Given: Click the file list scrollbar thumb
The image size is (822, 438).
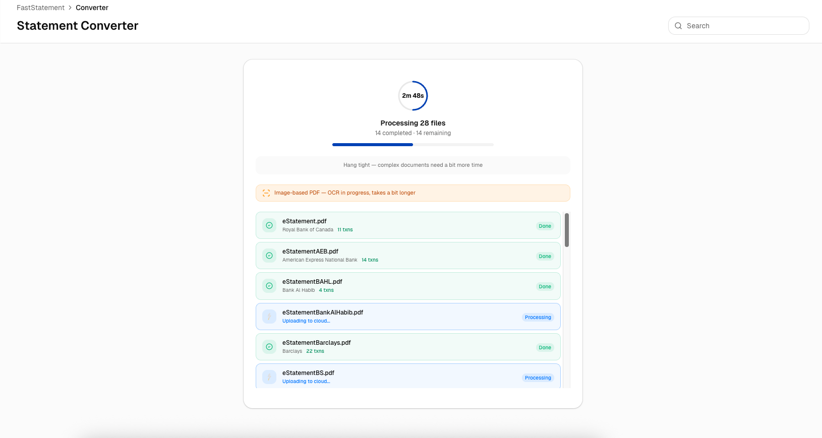Looking at the screenshot, I should (567, 230).
